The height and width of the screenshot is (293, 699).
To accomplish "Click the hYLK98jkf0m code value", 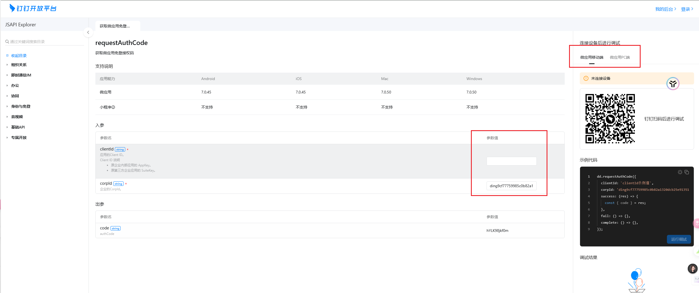I will point(497,231).
